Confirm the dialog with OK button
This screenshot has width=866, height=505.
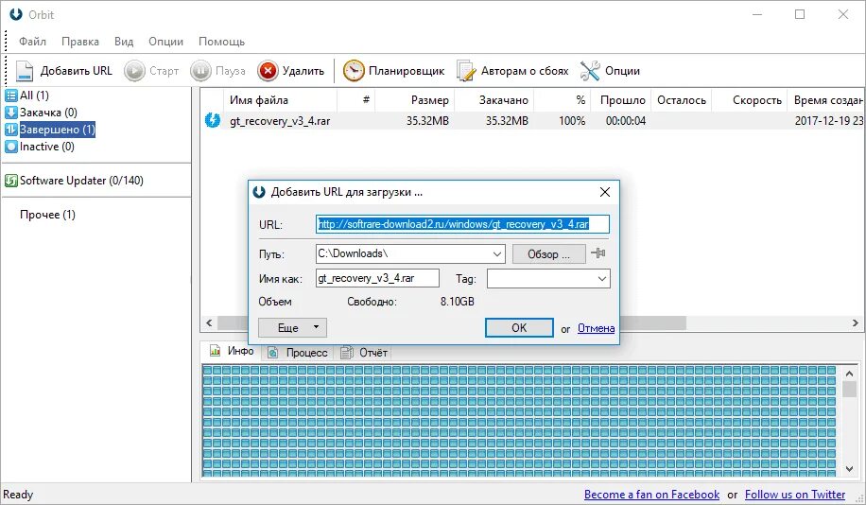coord(519,327)
